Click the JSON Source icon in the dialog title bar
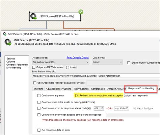Image resolution: width=160 pixels, height=135 pixels. pyautogui.click(x=5, y=34)
